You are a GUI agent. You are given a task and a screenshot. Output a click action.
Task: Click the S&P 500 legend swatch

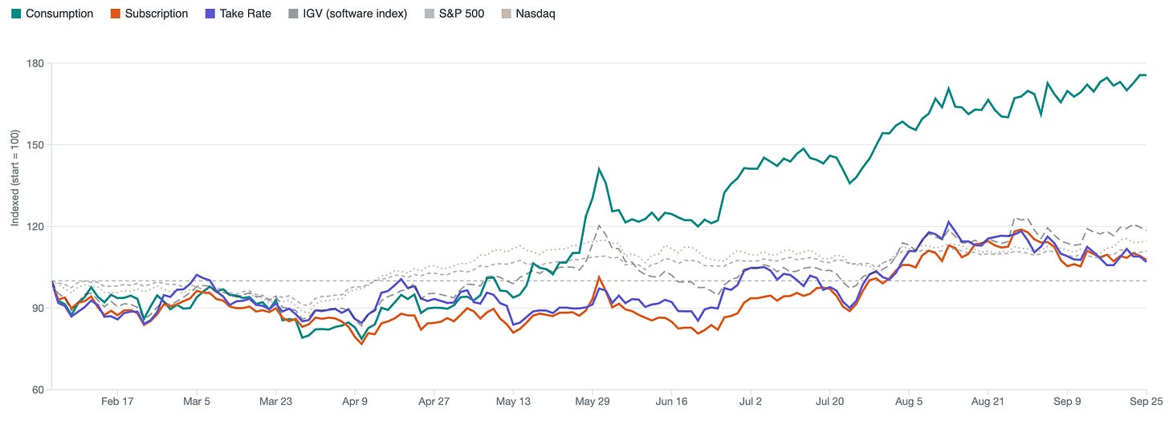(x=430, y=14)
